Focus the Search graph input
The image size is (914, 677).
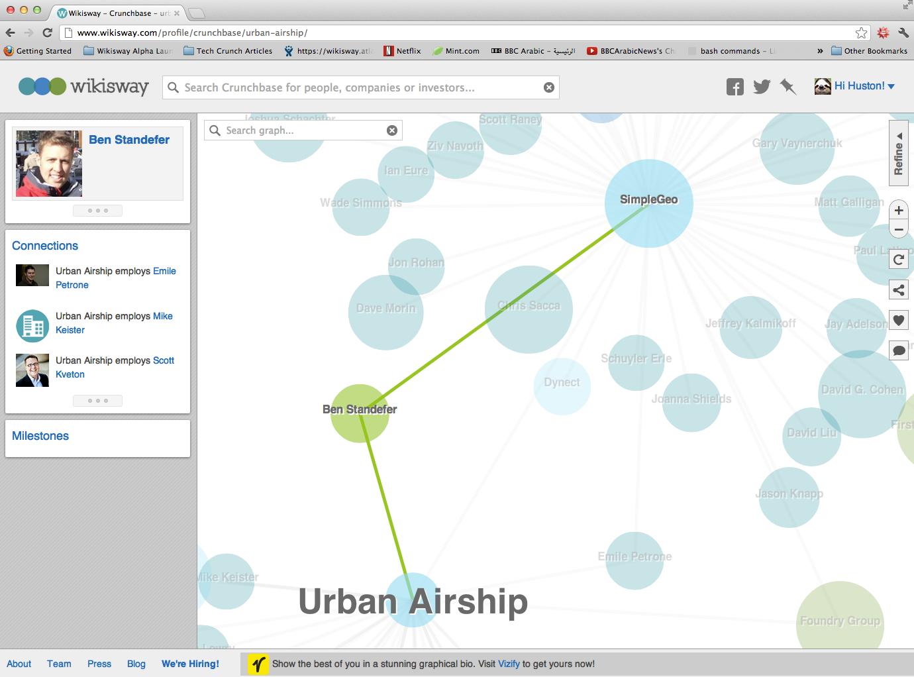[303, 130]
